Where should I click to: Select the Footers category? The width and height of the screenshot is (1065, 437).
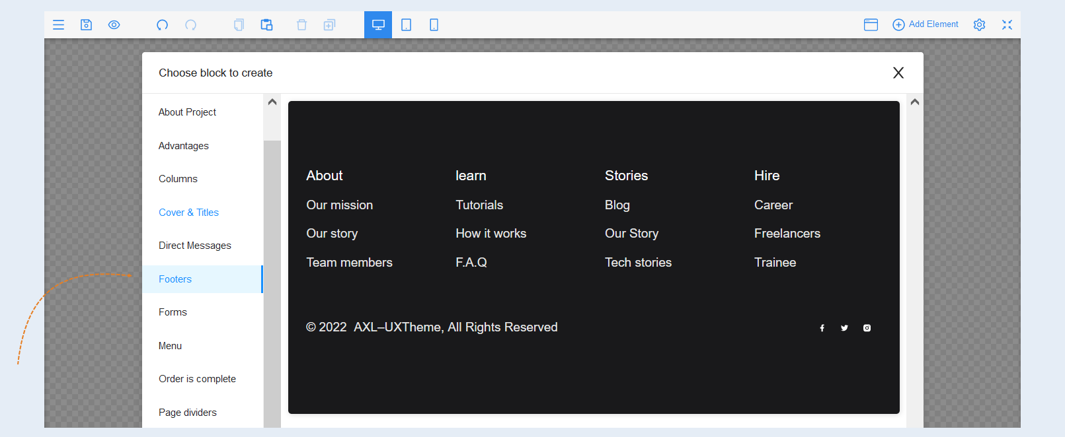pyautogui.click(x=202, y=279)
